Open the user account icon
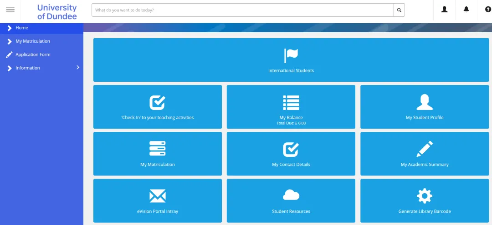The height and width of the screenshot is (225, 492). tap(444, 10)
